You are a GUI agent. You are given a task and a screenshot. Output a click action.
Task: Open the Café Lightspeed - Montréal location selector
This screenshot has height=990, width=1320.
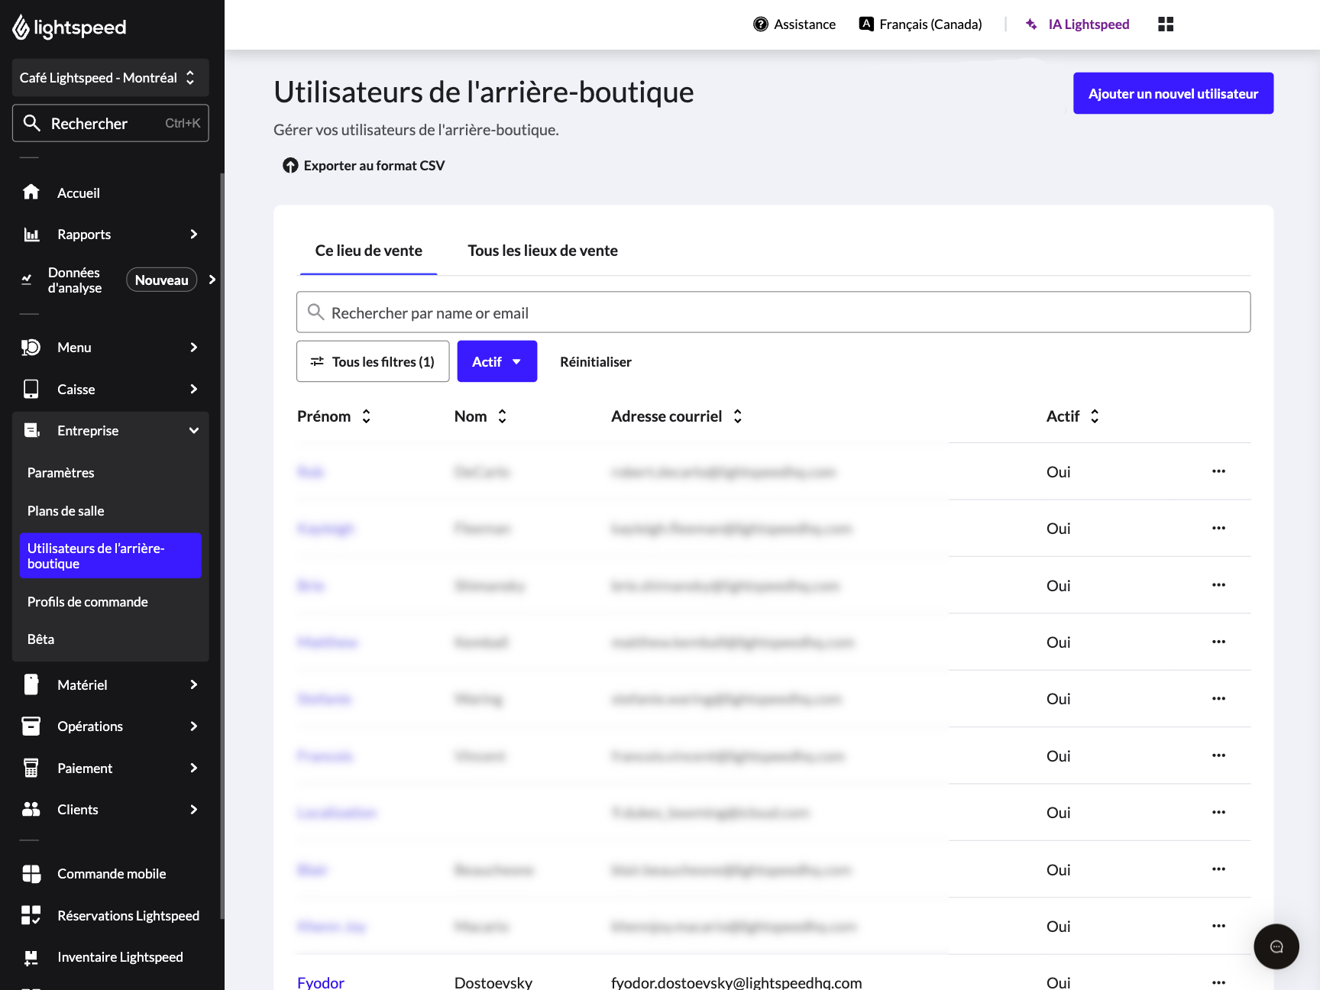coord(111,78)
